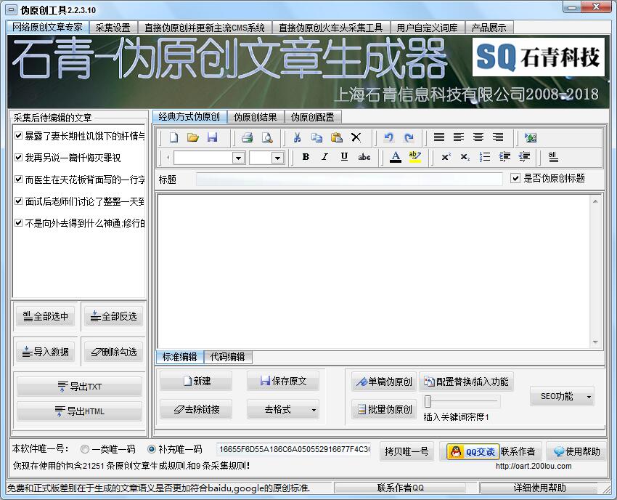Select 一类唯一码 radio button
The height and width of the screenshot is (500, 617).
point(85,449)
